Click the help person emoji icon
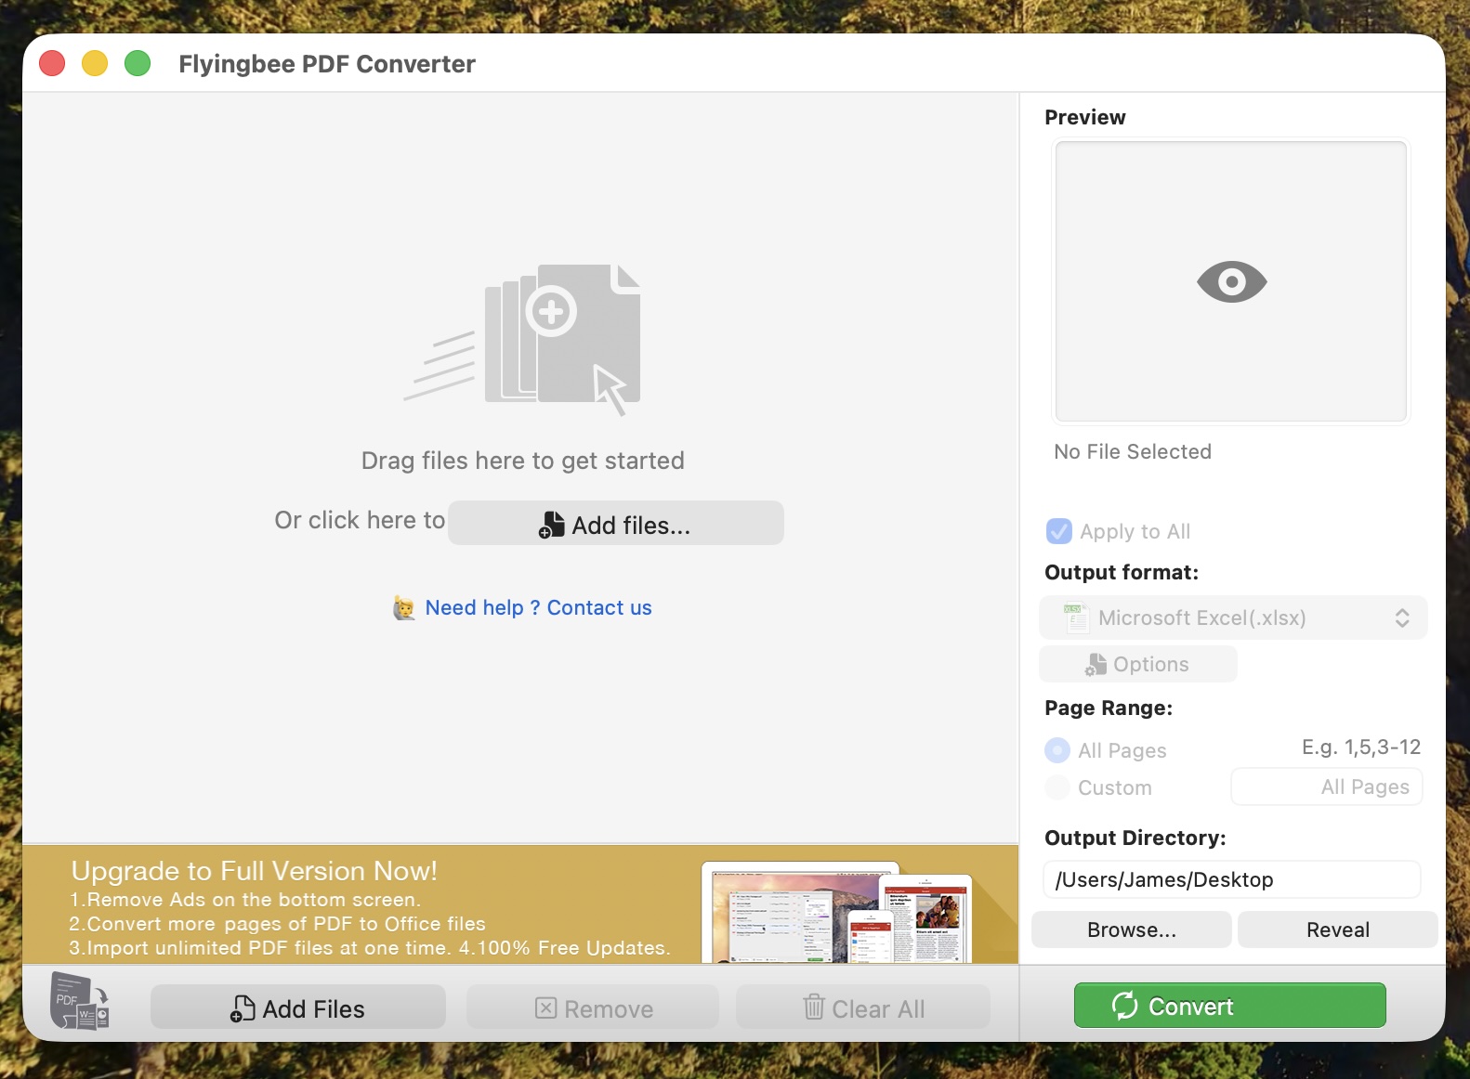 tap(403, 608)
